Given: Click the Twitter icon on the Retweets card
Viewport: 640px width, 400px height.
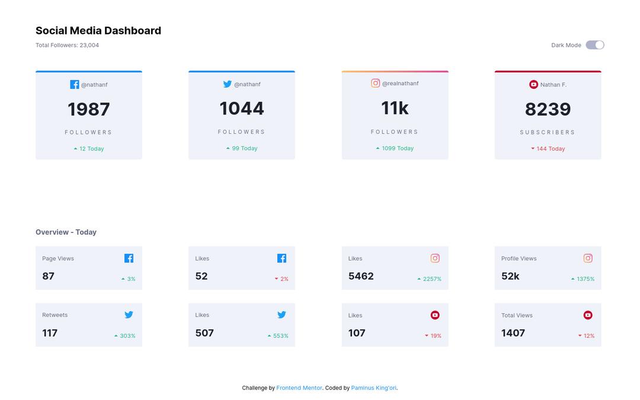Looking at the screenshot, I should (129, 315).
